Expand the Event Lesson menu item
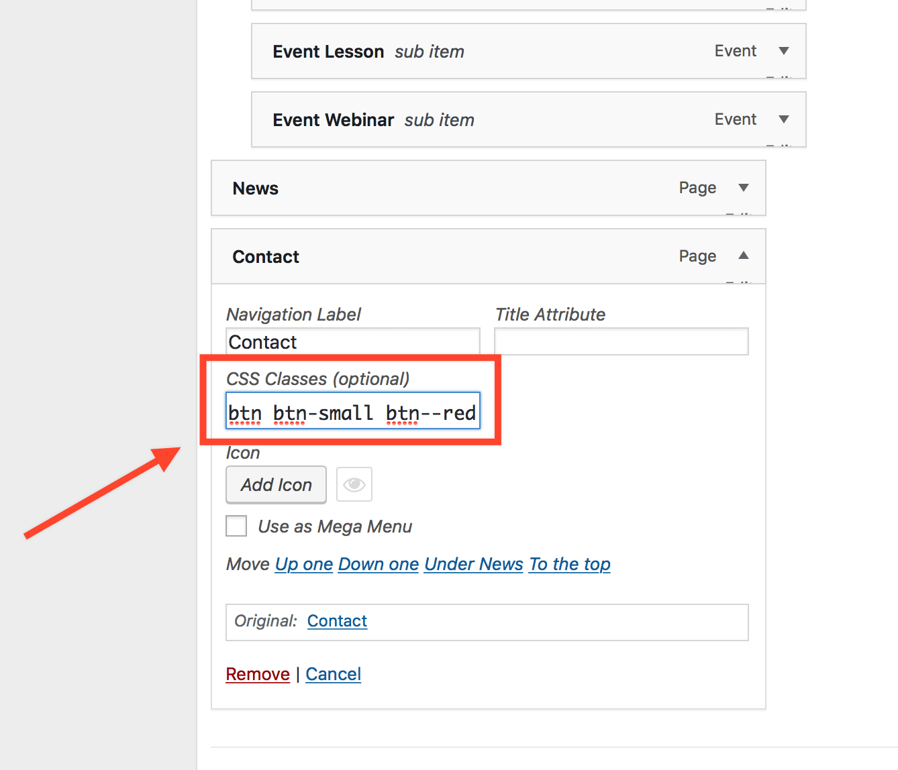Image resolution: width=898 pixels, height=770 pixels. pos(783,51)
